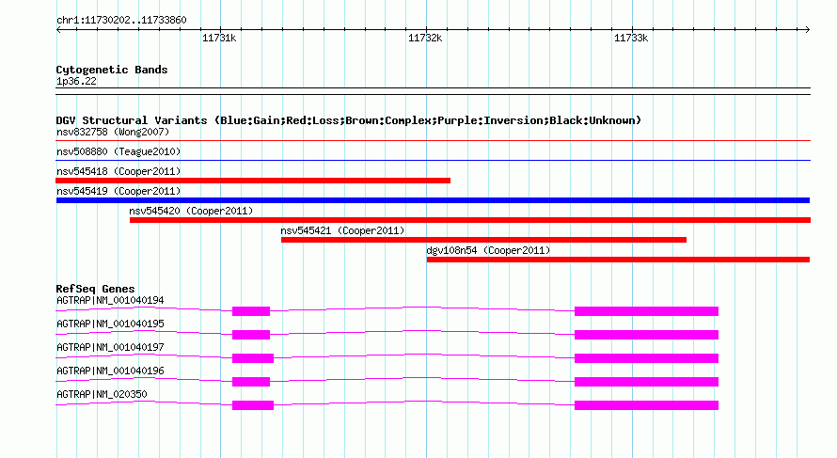The image size is (837, 458).
Task: Open the AGTRAP|NM_001040197 transcript label
Action: [x=110, y=348]
